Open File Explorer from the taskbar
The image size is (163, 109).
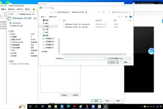49,107
